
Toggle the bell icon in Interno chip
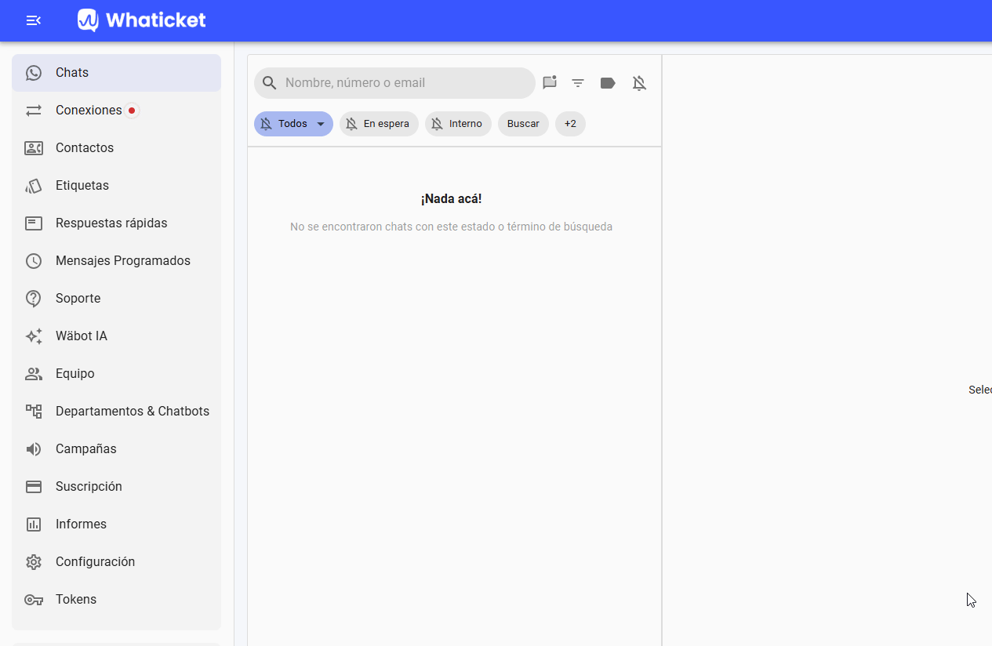tap(437, 124)
